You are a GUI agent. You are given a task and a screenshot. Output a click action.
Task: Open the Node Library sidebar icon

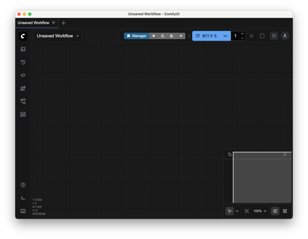pyautogui.click(x=23, y=75)
